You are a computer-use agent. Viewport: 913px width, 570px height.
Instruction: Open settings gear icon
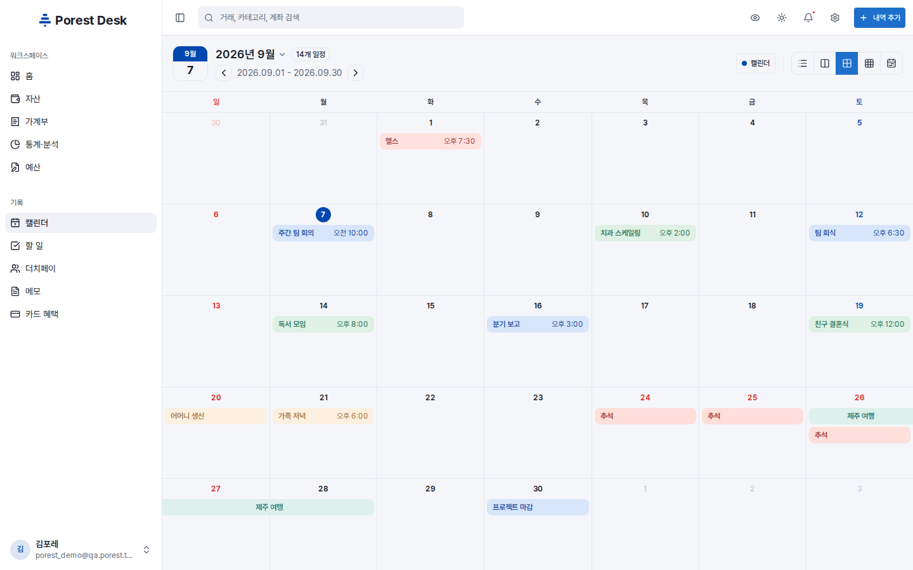(x=835, y=18)
